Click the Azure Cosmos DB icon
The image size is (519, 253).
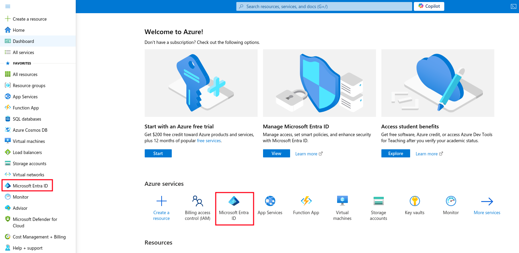coord(8,130)
